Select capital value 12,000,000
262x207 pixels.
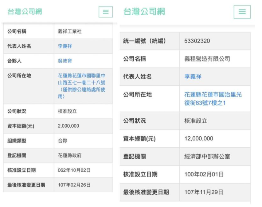pyautogui.click(x=199, y=139)
